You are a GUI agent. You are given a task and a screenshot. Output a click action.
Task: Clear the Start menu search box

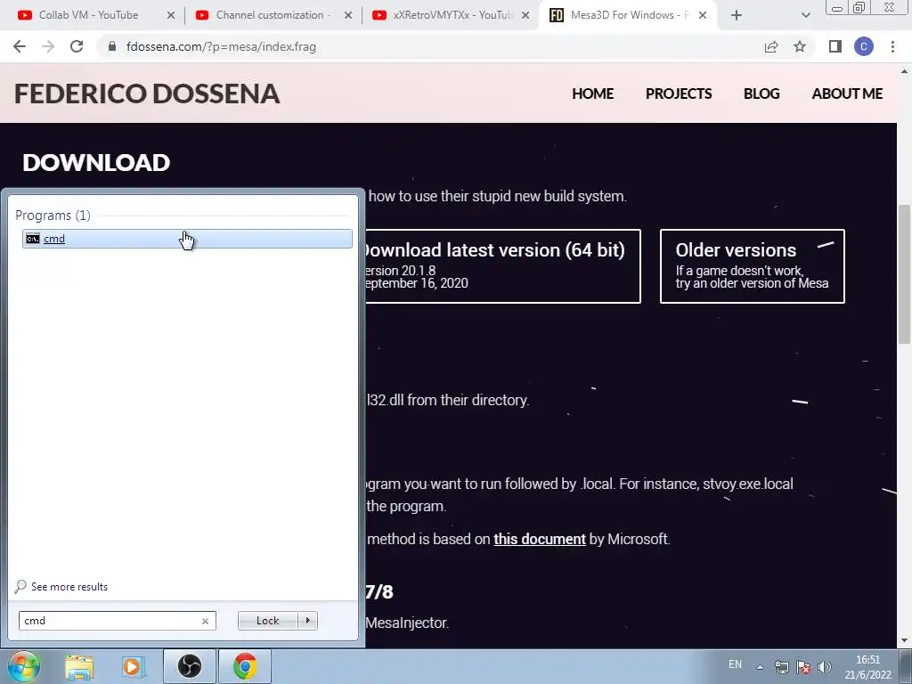pyautogui.click(x=205, y=621)
